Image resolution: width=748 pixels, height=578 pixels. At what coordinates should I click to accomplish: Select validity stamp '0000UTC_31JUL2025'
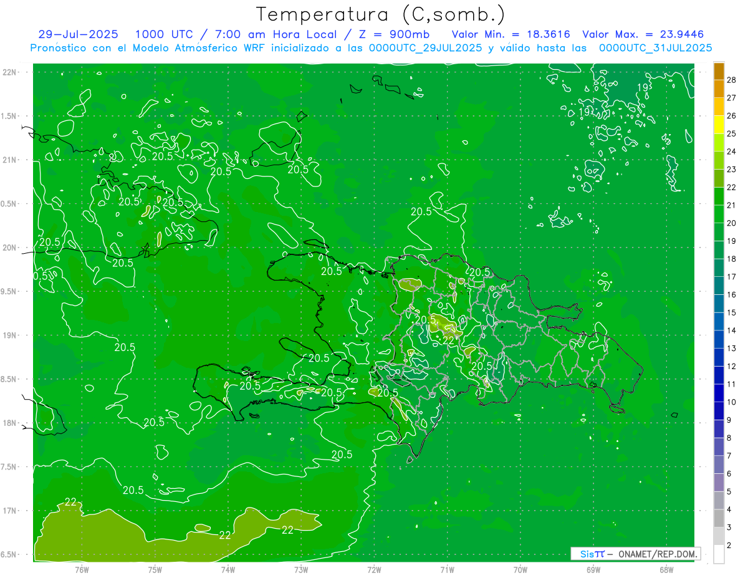pos(655,47)
